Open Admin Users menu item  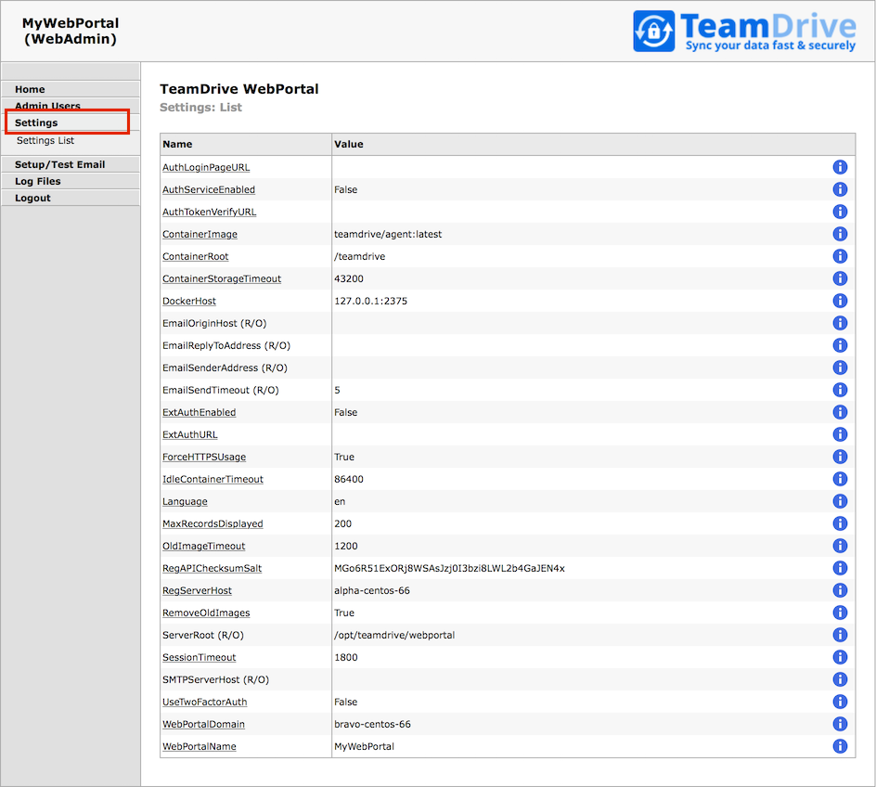tap(71, 105)
